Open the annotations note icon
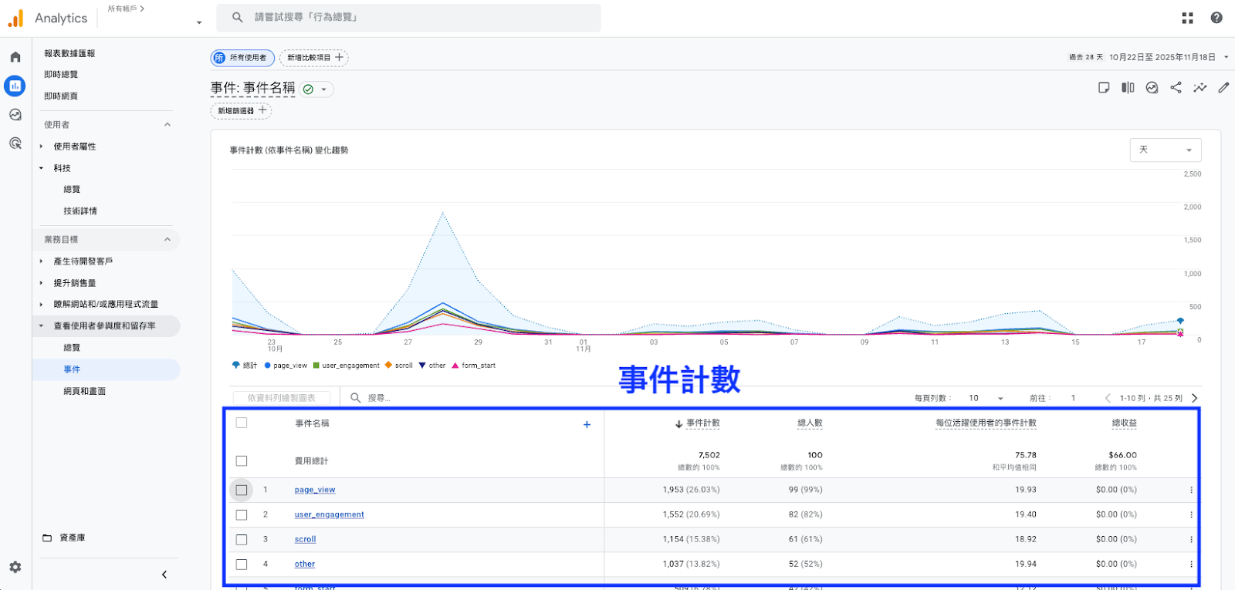This screenshot has width=1235, height=590. tap(1104, 88)
